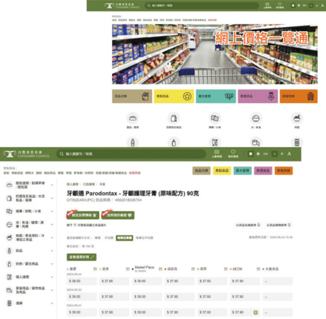Expand dairy and soy products category chevron
The width and height of the screenshot is (326, 319).
tap(52, 198)
